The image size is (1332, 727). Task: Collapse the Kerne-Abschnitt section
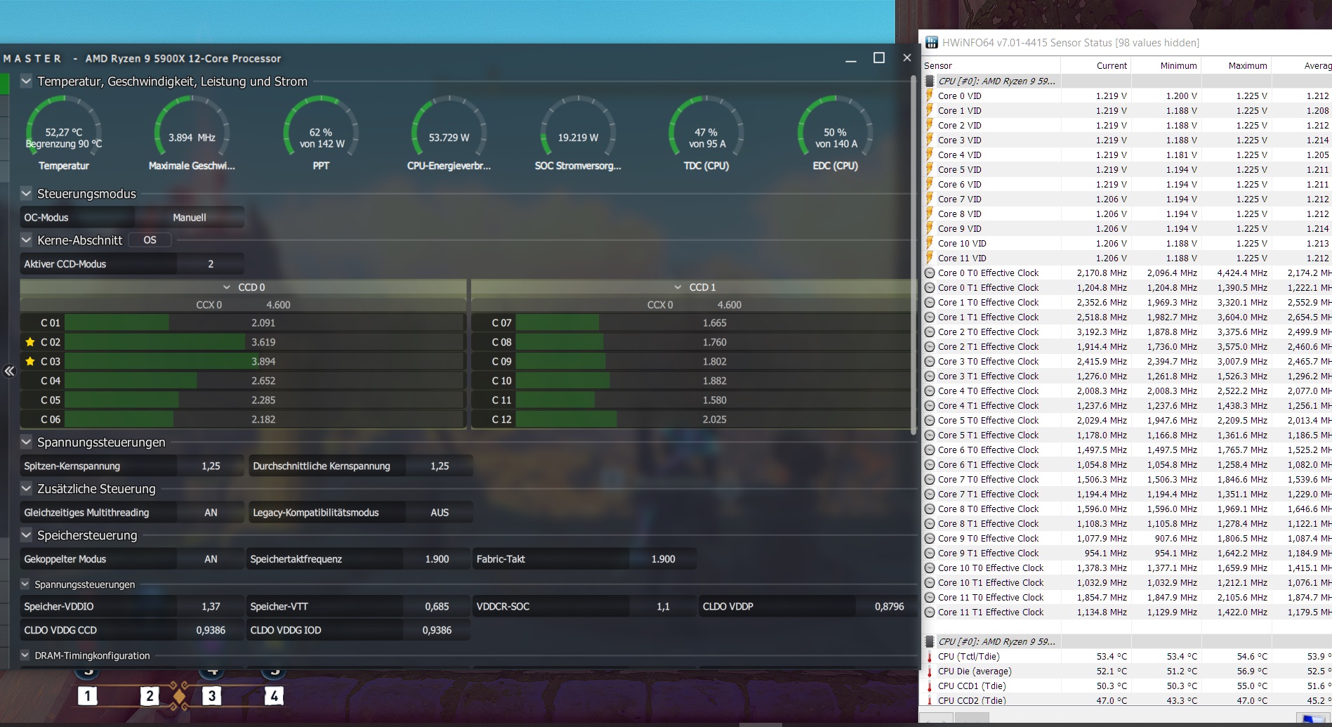(26, 240)
